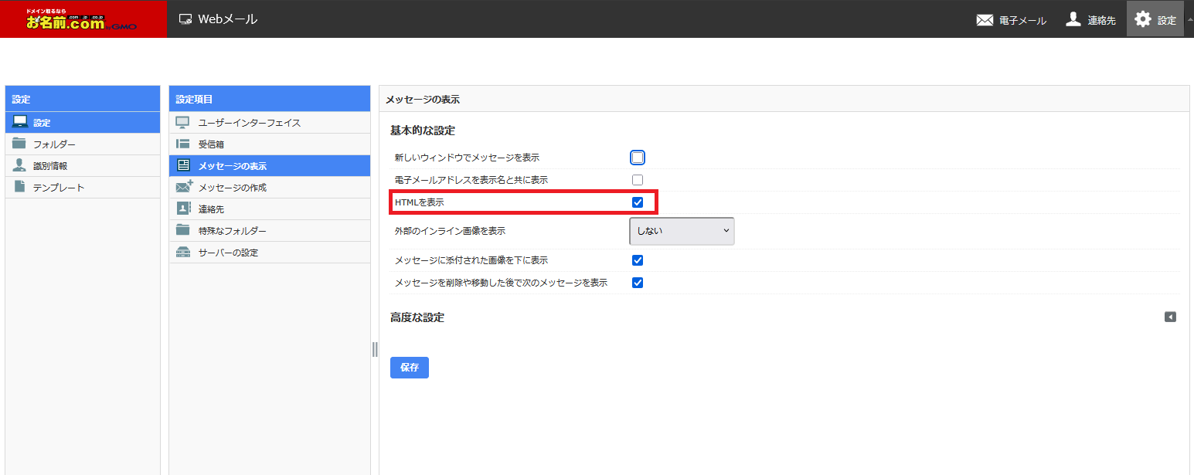Open メッセージの作成 settings
The width and height of the screenshot is (1194, 475).
tap(270, 188)
